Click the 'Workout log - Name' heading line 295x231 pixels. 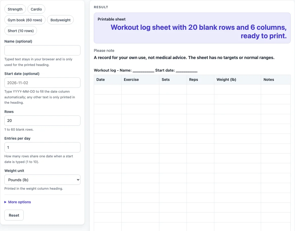146,70
